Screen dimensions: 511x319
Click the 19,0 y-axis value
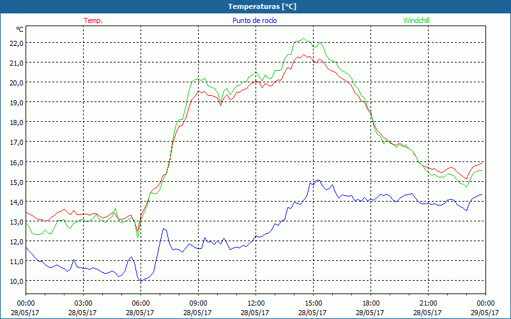click(17, 103)
